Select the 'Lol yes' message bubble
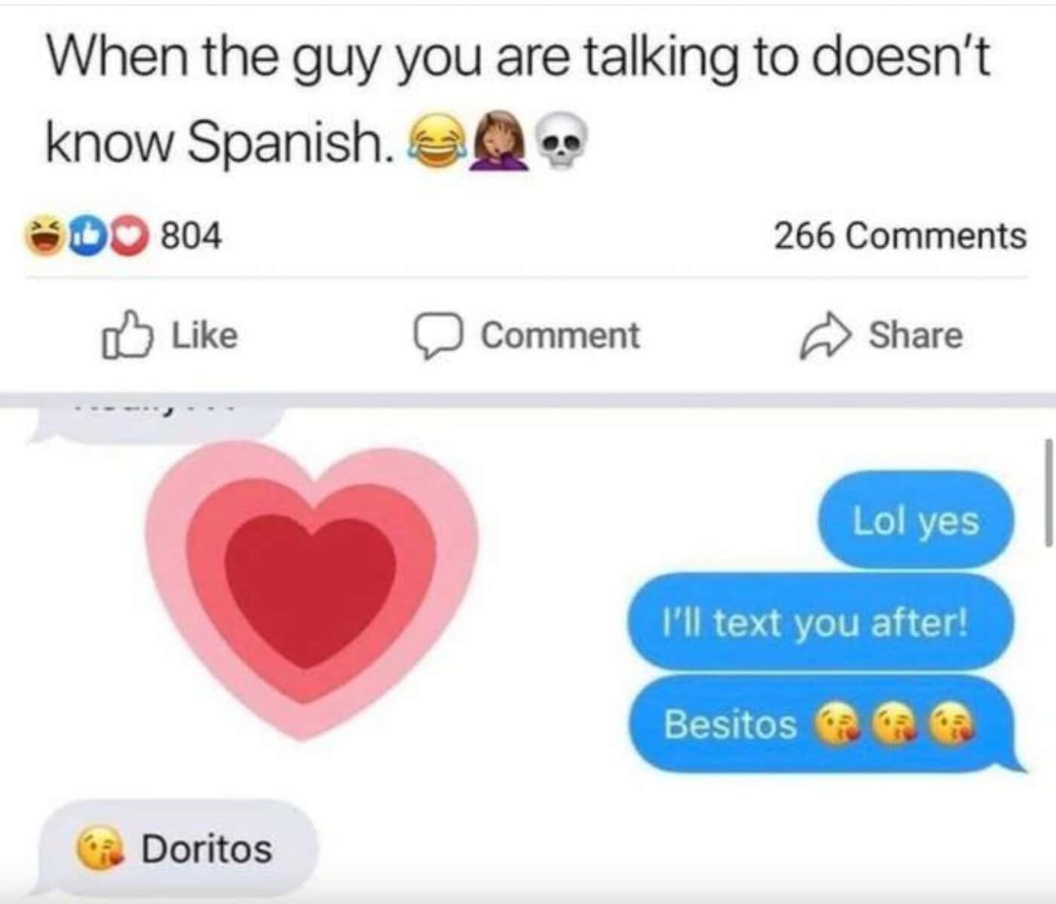Screen dimensions: 1056x904 (917, 520)
